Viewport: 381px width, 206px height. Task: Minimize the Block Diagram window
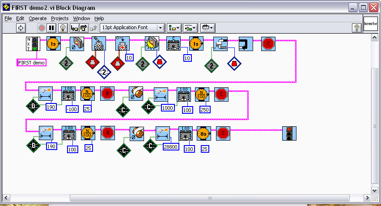pyautogui.click(x=352, y=8)
